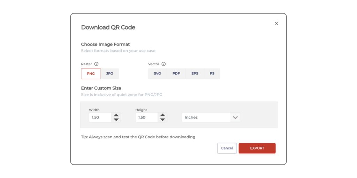Select PDF vector format
This screenshot has width=357, height=178.
[x=176, y=74]
